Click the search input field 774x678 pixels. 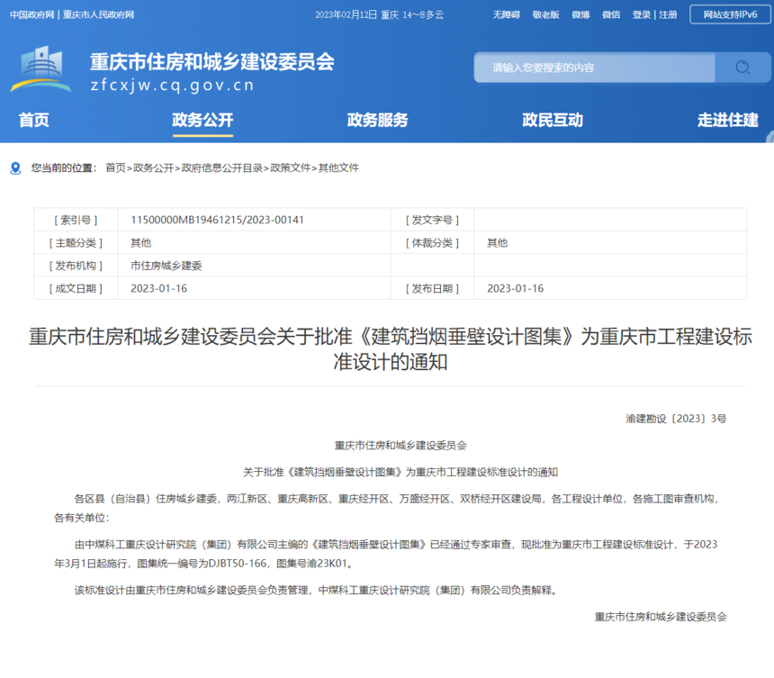pyautogui.click(x=594, y=68)
